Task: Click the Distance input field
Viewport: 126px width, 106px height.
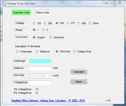Action: (40, 68)
